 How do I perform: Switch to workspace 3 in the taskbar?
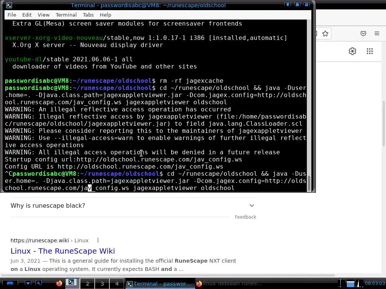(102, 284)
